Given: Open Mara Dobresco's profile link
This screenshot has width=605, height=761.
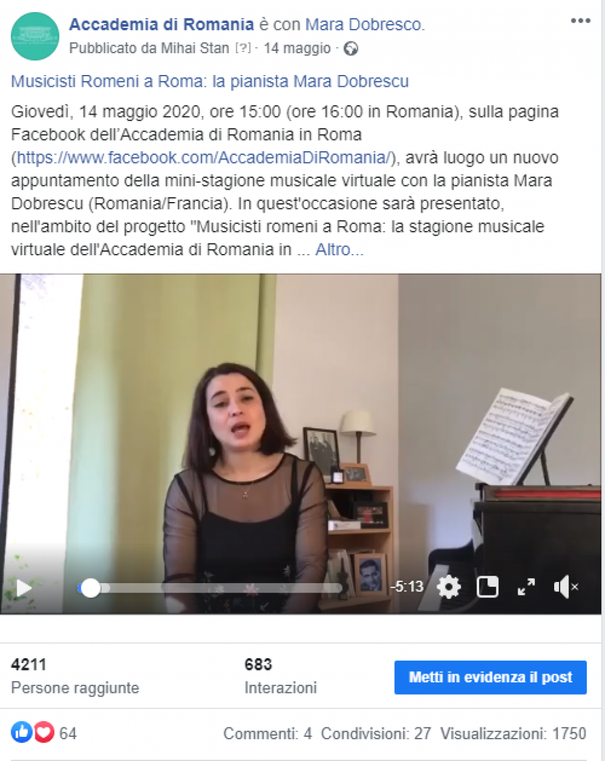Looking at the screenshot, I should 365,24.
